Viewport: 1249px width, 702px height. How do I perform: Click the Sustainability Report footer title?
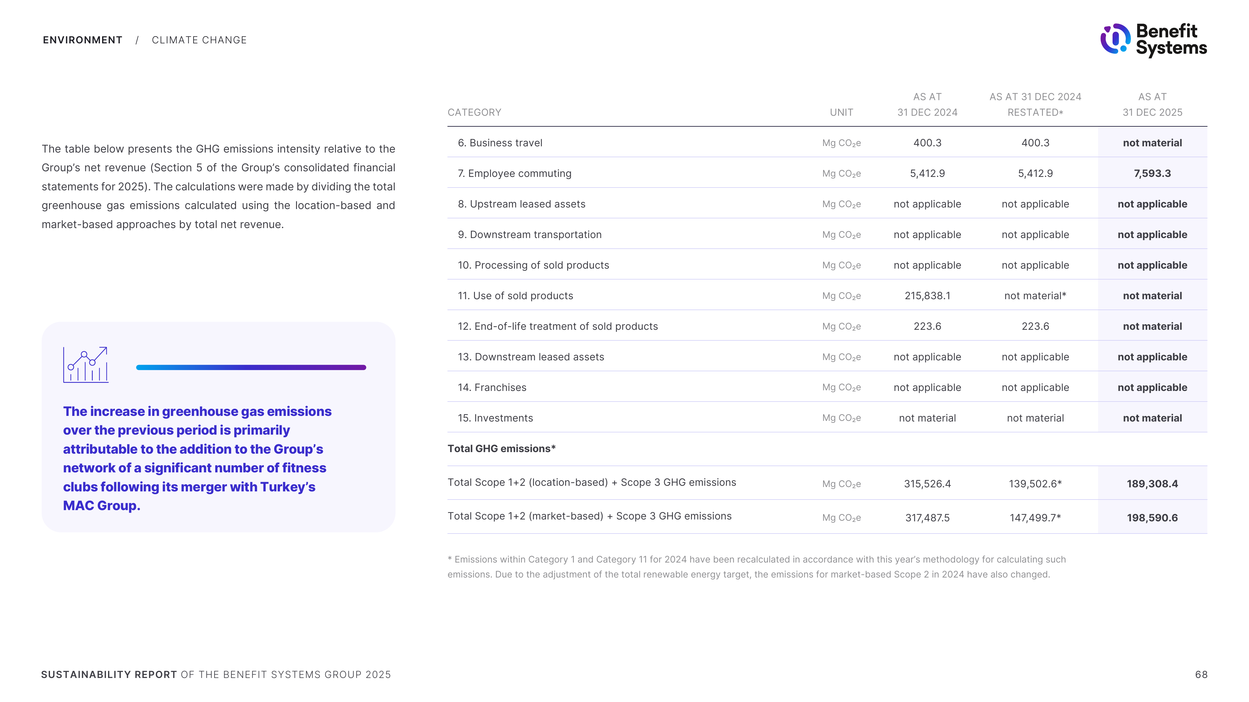click(x=216, y=674)
